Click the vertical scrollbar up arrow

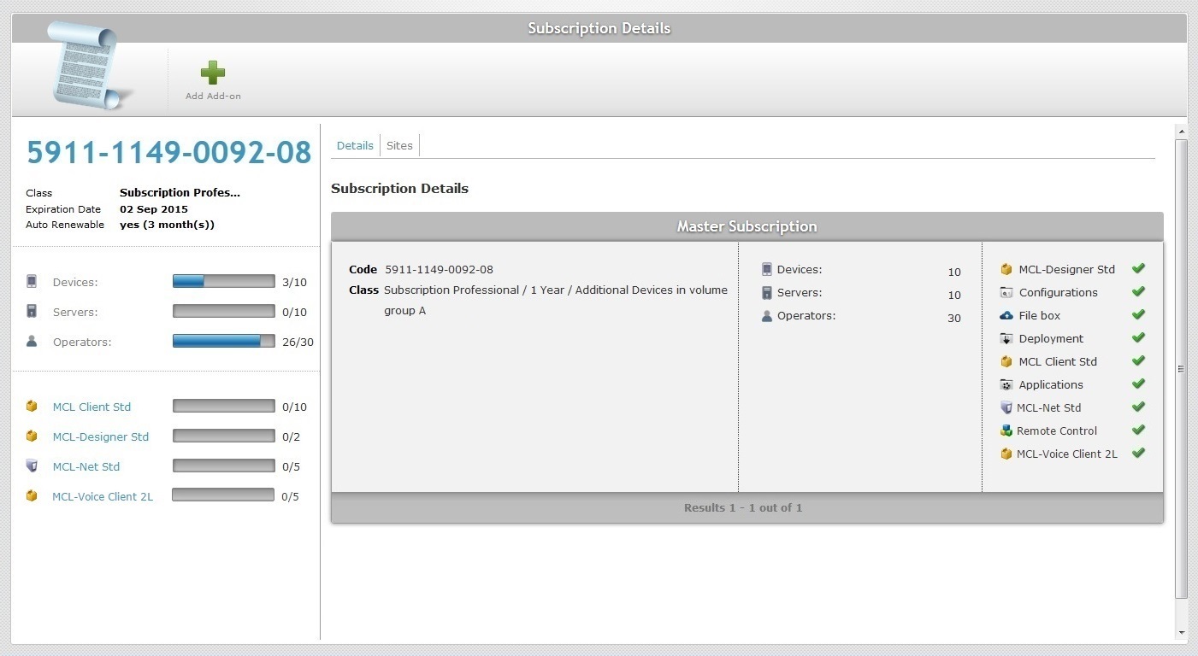point(1182,132)
